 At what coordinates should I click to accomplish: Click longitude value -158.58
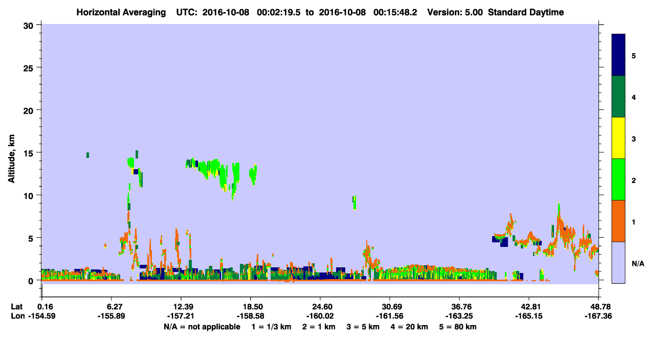coord(250,316)
